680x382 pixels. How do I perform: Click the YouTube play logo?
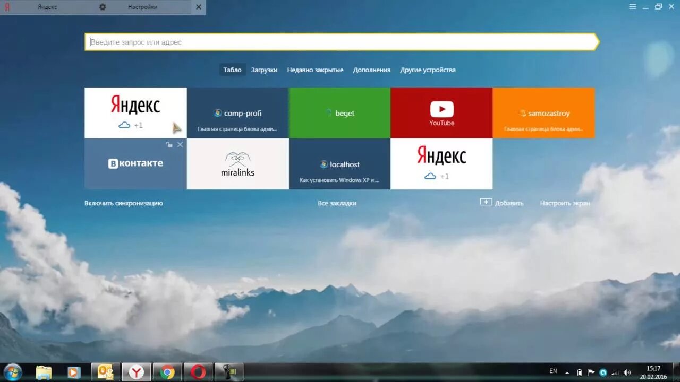[x=442, y=109]
